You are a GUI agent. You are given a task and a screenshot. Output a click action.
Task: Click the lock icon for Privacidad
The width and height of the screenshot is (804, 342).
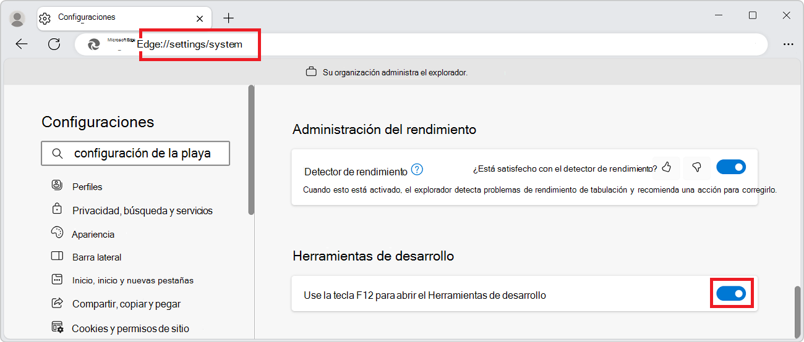pyautogui.click(x=57, y=209)
